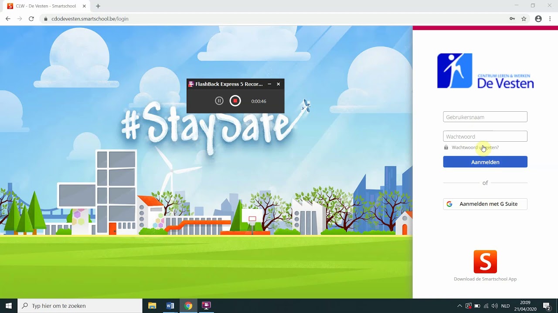Reload the Smartschool login page

(x=31, y=19)
